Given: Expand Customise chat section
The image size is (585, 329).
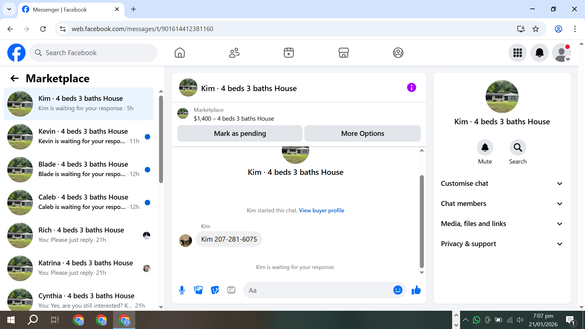Looking at the screenshot, I should point(502,183).
